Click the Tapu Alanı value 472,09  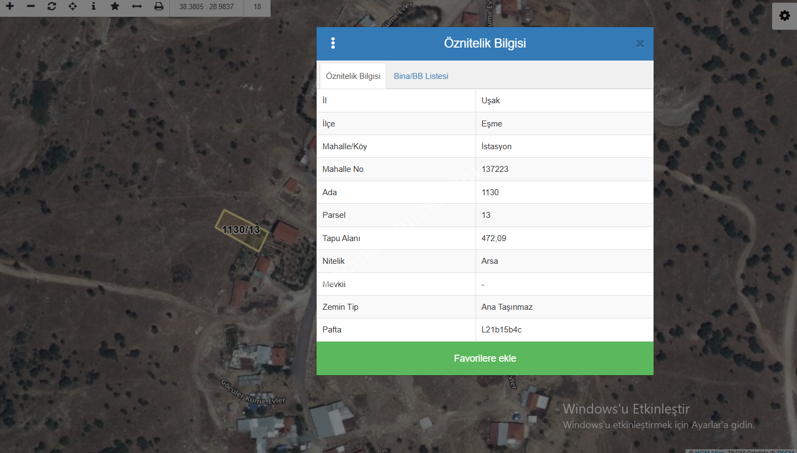[x=494, y=238]
